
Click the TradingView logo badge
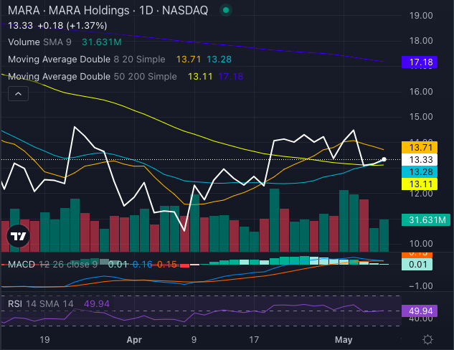18,236
